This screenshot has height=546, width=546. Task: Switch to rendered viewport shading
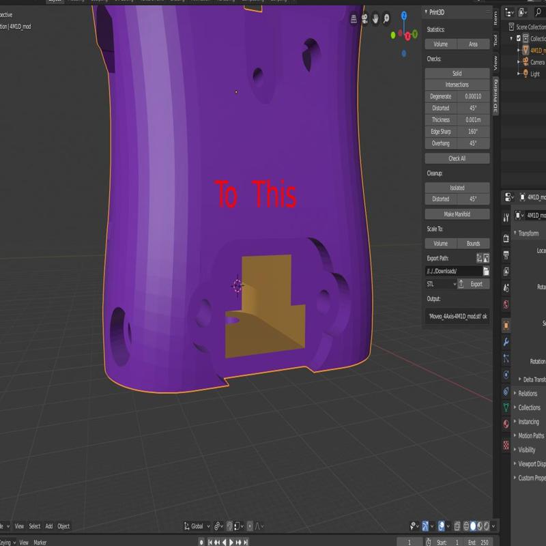pos(487,526)
